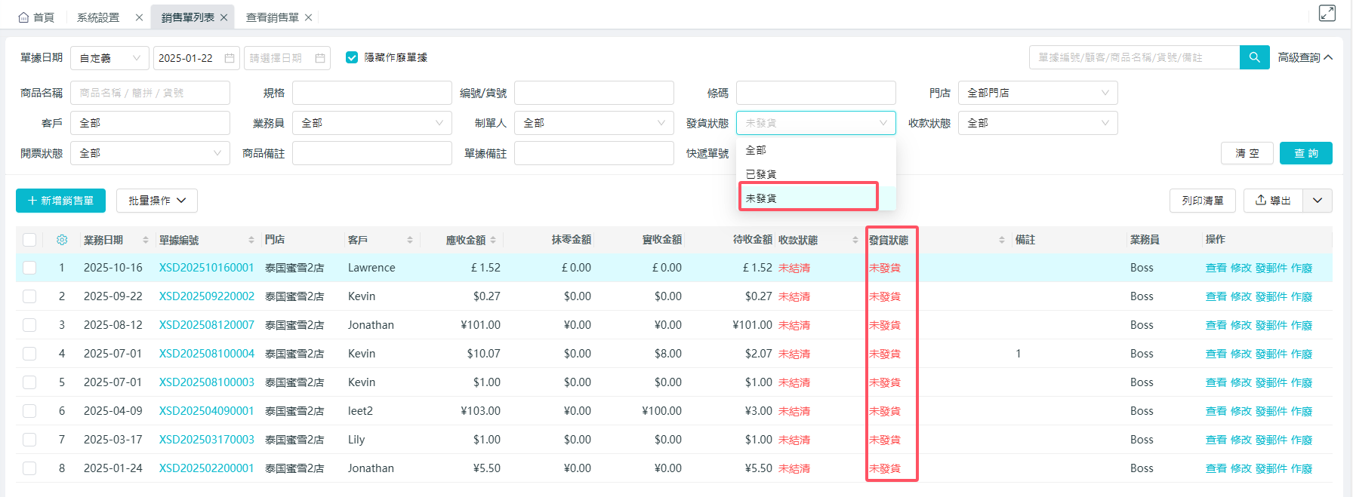Viewport: 1353px width, 497px height.
Task: Sort by 業務日期 column sort arrows
Action: click(x=146, y=240)
